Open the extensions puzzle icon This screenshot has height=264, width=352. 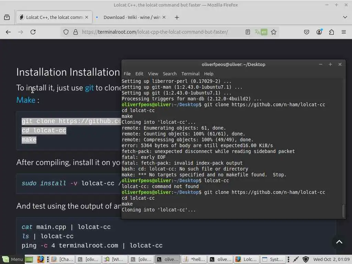point(331,32)
